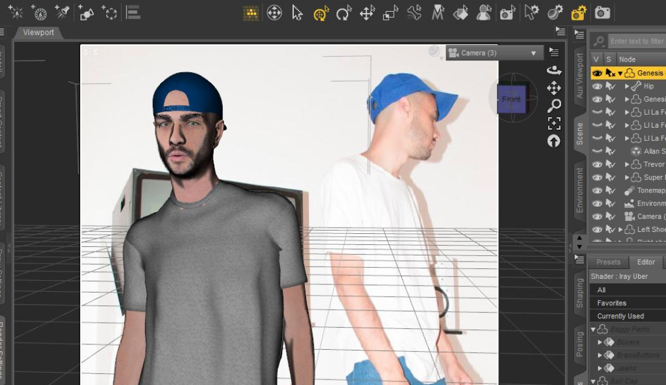
Task: Click the orbit view control icon
Action: point(554,70)
